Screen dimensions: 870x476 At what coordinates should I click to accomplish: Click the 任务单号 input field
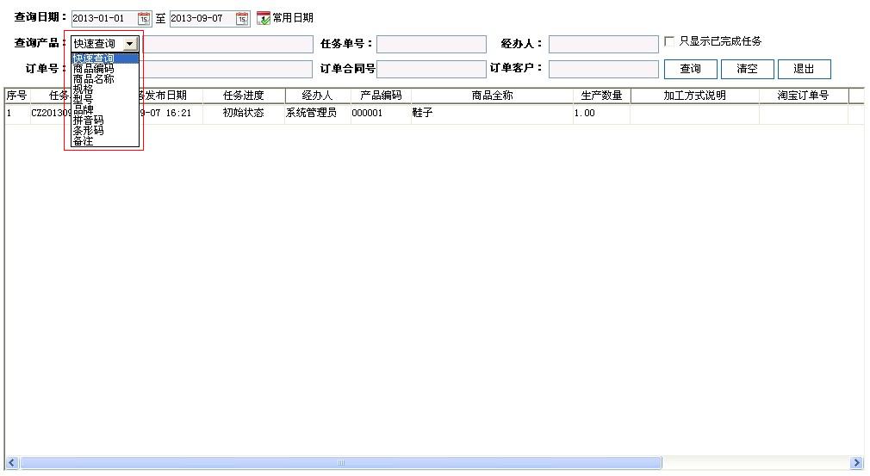click(x=431, y=45)
